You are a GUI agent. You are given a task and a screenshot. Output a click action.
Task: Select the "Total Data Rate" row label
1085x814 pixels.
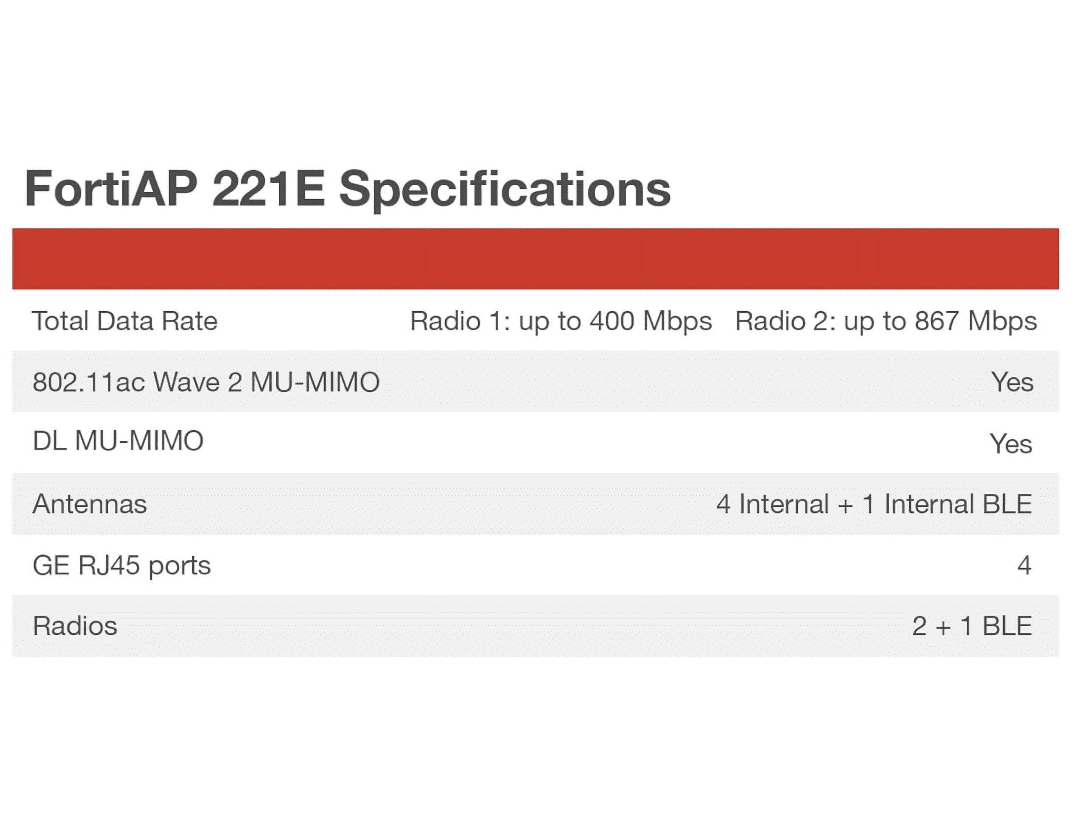tap(125, 321)
